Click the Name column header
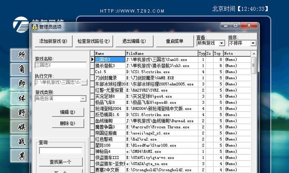 tap(110, 53)
